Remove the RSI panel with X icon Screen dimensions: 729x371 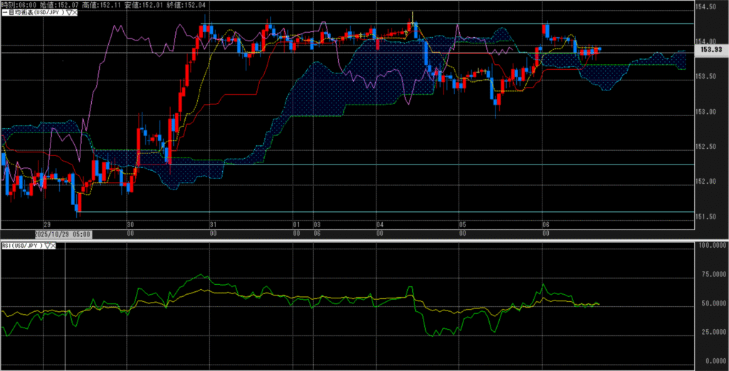(x=54, y=246)
